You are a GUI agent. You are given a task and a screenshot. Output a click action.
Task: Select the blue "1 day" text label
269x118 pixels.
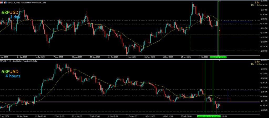pos(14,17)
